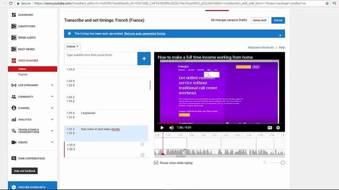Click Remove auto-generated timing link
Image resolution: width=339 pixels, height=190 pixels.
[x=145, y=34]
